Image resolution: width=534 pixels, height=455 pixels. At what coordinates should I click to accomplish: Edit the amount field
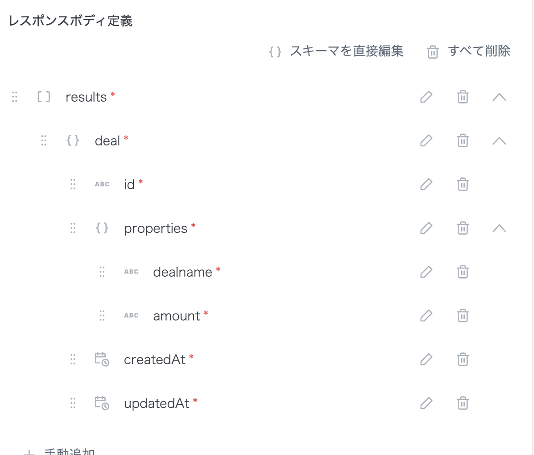coord(426,316)
